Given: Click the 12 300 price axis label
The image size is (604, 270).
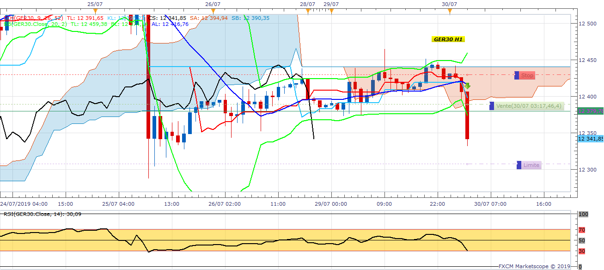Looking at the screenshot, I should pyautogui.click(x=588, y=169).
